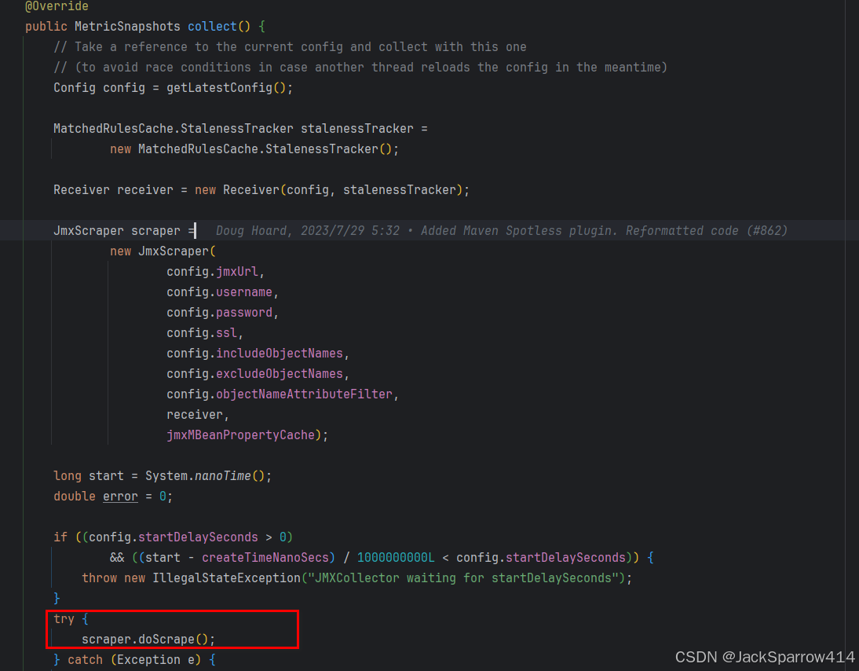The height and width of the screenshot is (671, 859).
Task: Select the MetricSnapshots return type
Action: [x=127, y=26]
